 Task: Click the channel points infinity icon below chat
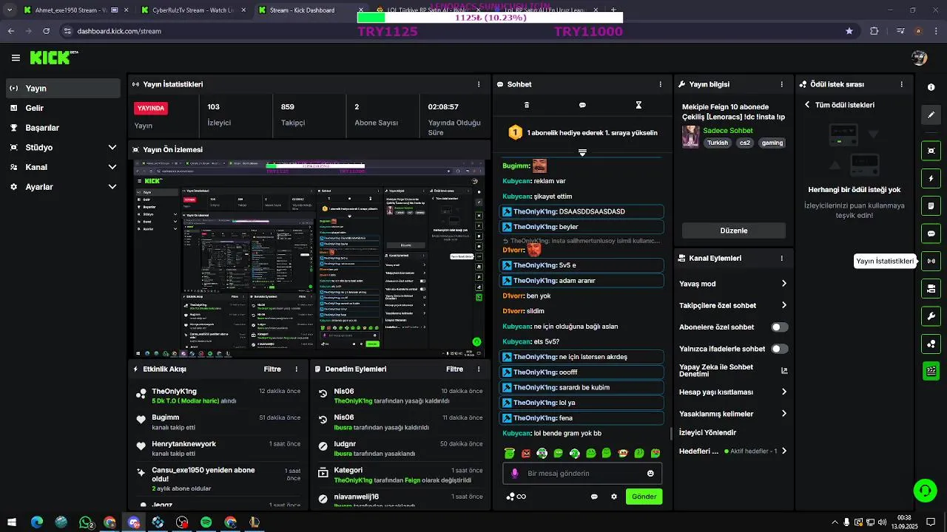pos(516,497)
